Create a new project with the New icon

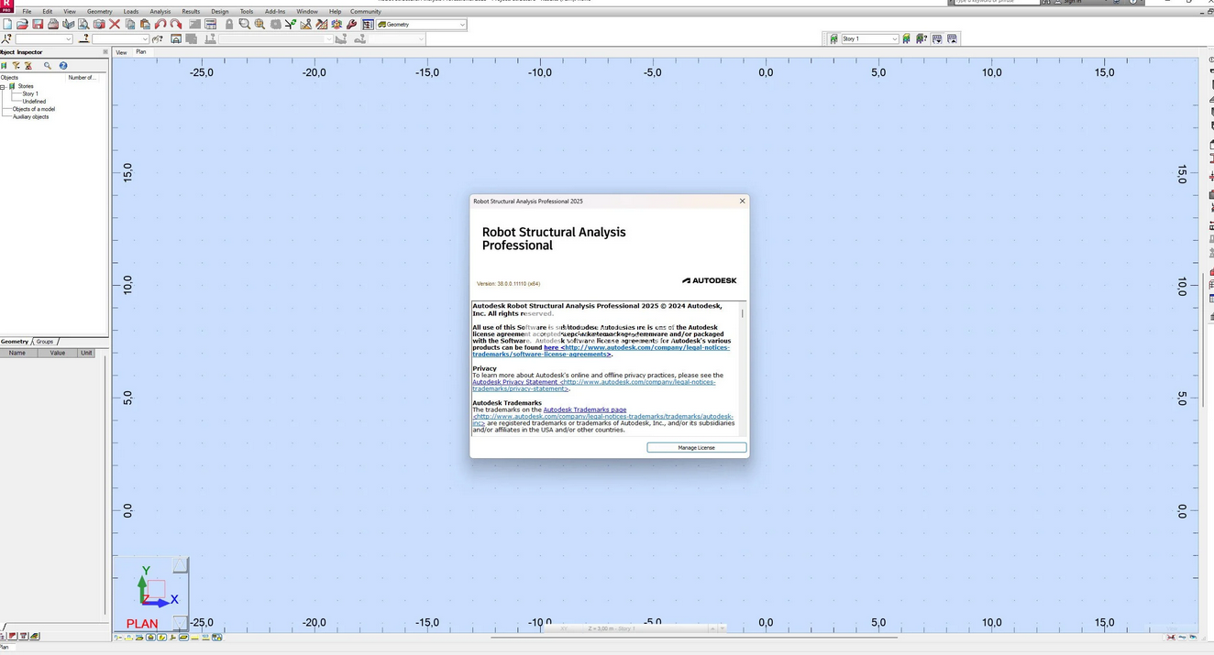point(7,25)
